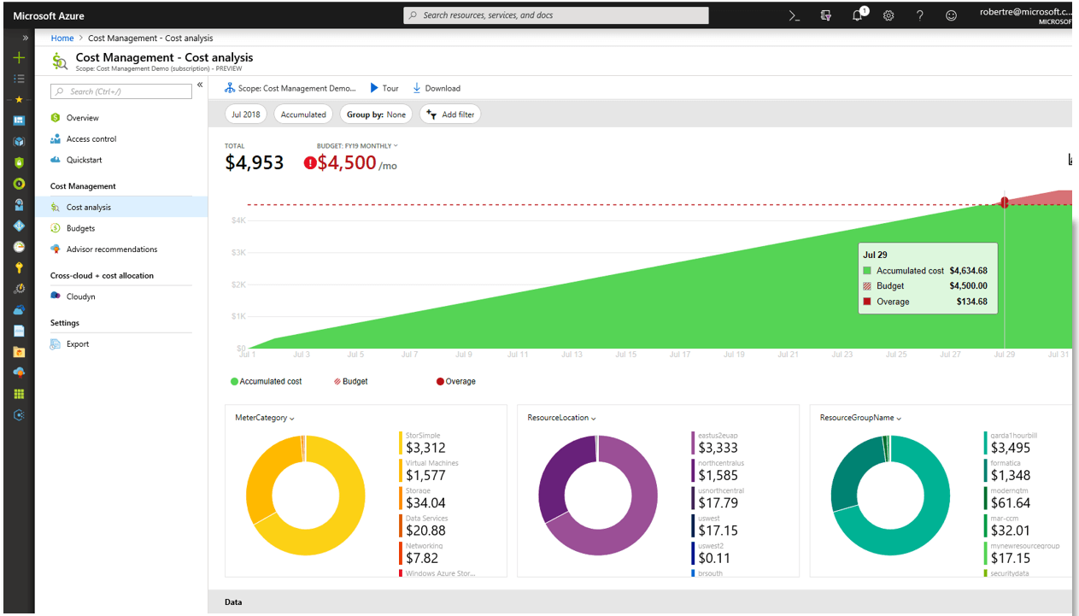The height and width of the screenshot is (616, 1079).
Task: Open the Notifications bell
Action: pos(858,15)
